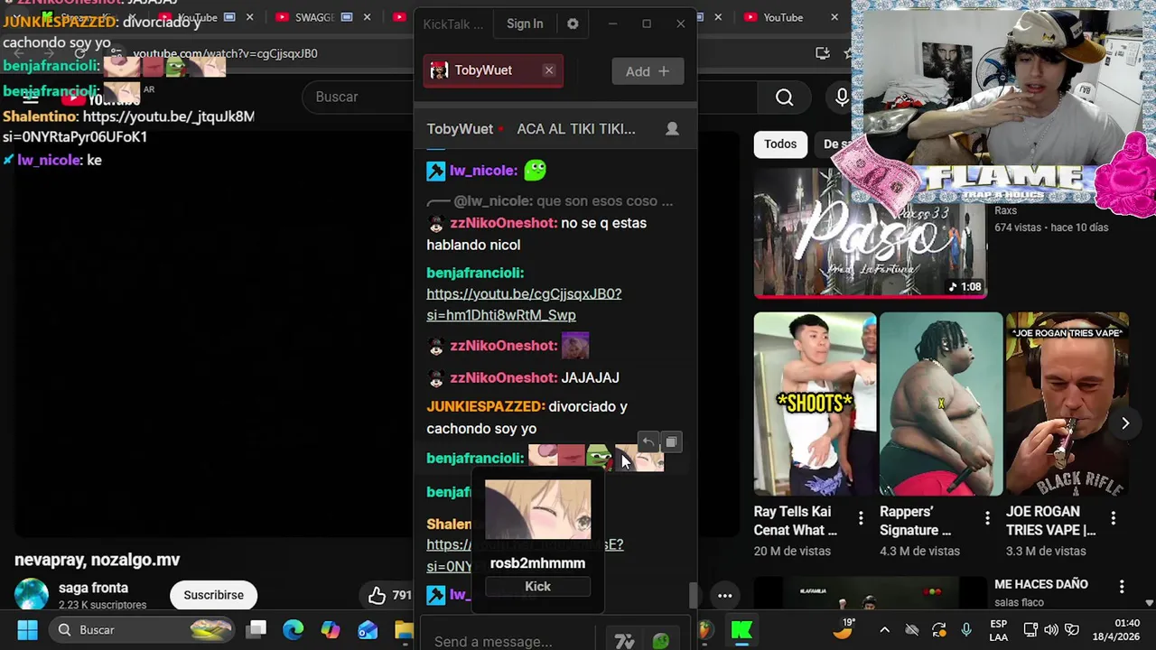Image resolution: width=1156 pixels, height=650 pixels.
Task: Click the YouTube search magnifier button
Action: [784, 97]
